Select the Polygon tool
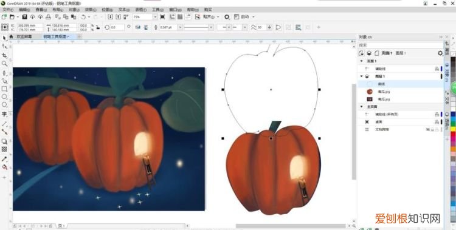This screenshot has width=456, height=230. click(x=4, y=104)
